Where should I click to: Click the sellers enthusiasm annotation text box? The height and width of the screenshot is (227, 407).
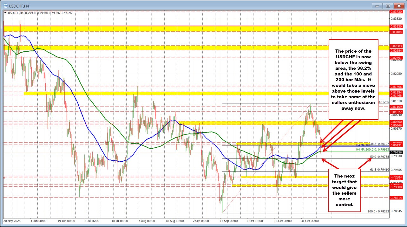click(x=353, y=79)
